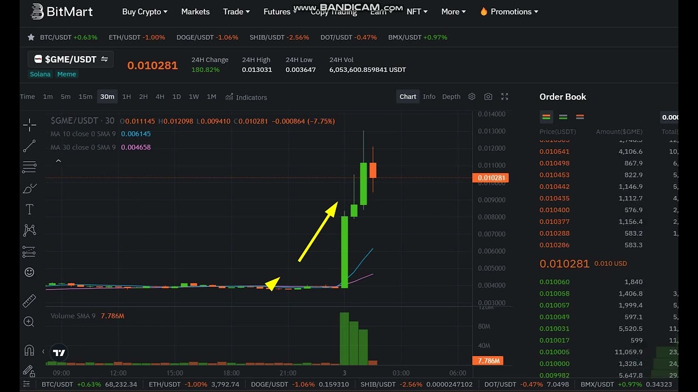Viewport: 698px width, 392px height.
Task: Open chart settings gear
Action: pyautogui.click(x=472, y=96)
